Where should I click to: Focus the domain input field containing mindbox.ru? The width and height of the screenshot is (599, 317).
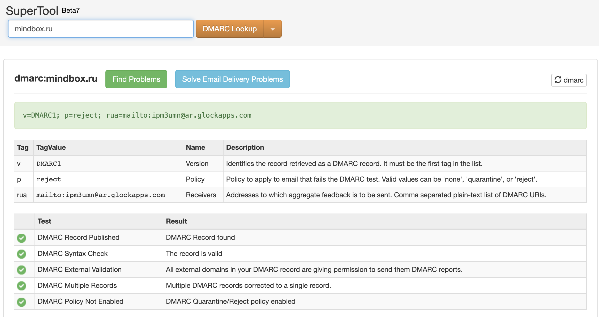point(101,29)
